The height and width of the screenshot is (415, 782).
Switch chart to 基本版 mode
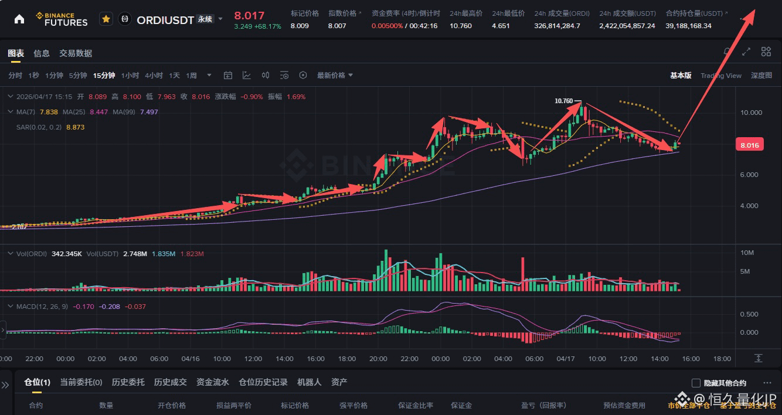click(681, 75)
